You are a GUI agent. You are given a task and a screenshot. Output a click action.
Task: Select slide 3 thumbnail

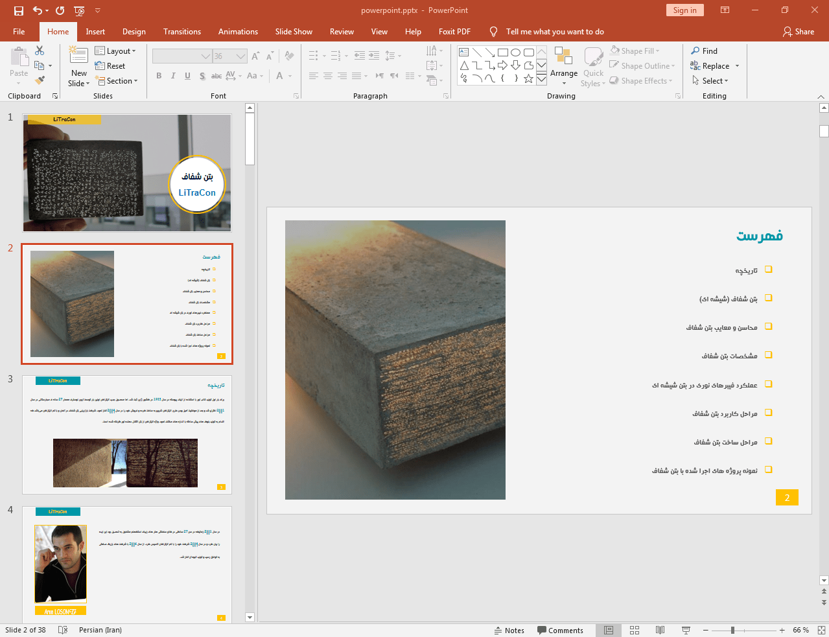pyautogui.click(x=127, y=434)
